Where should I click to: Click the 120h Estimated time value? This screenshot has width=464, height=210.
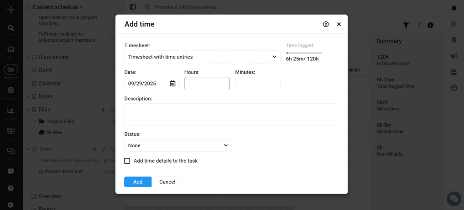pyautogui.click(x=383, y=57)
